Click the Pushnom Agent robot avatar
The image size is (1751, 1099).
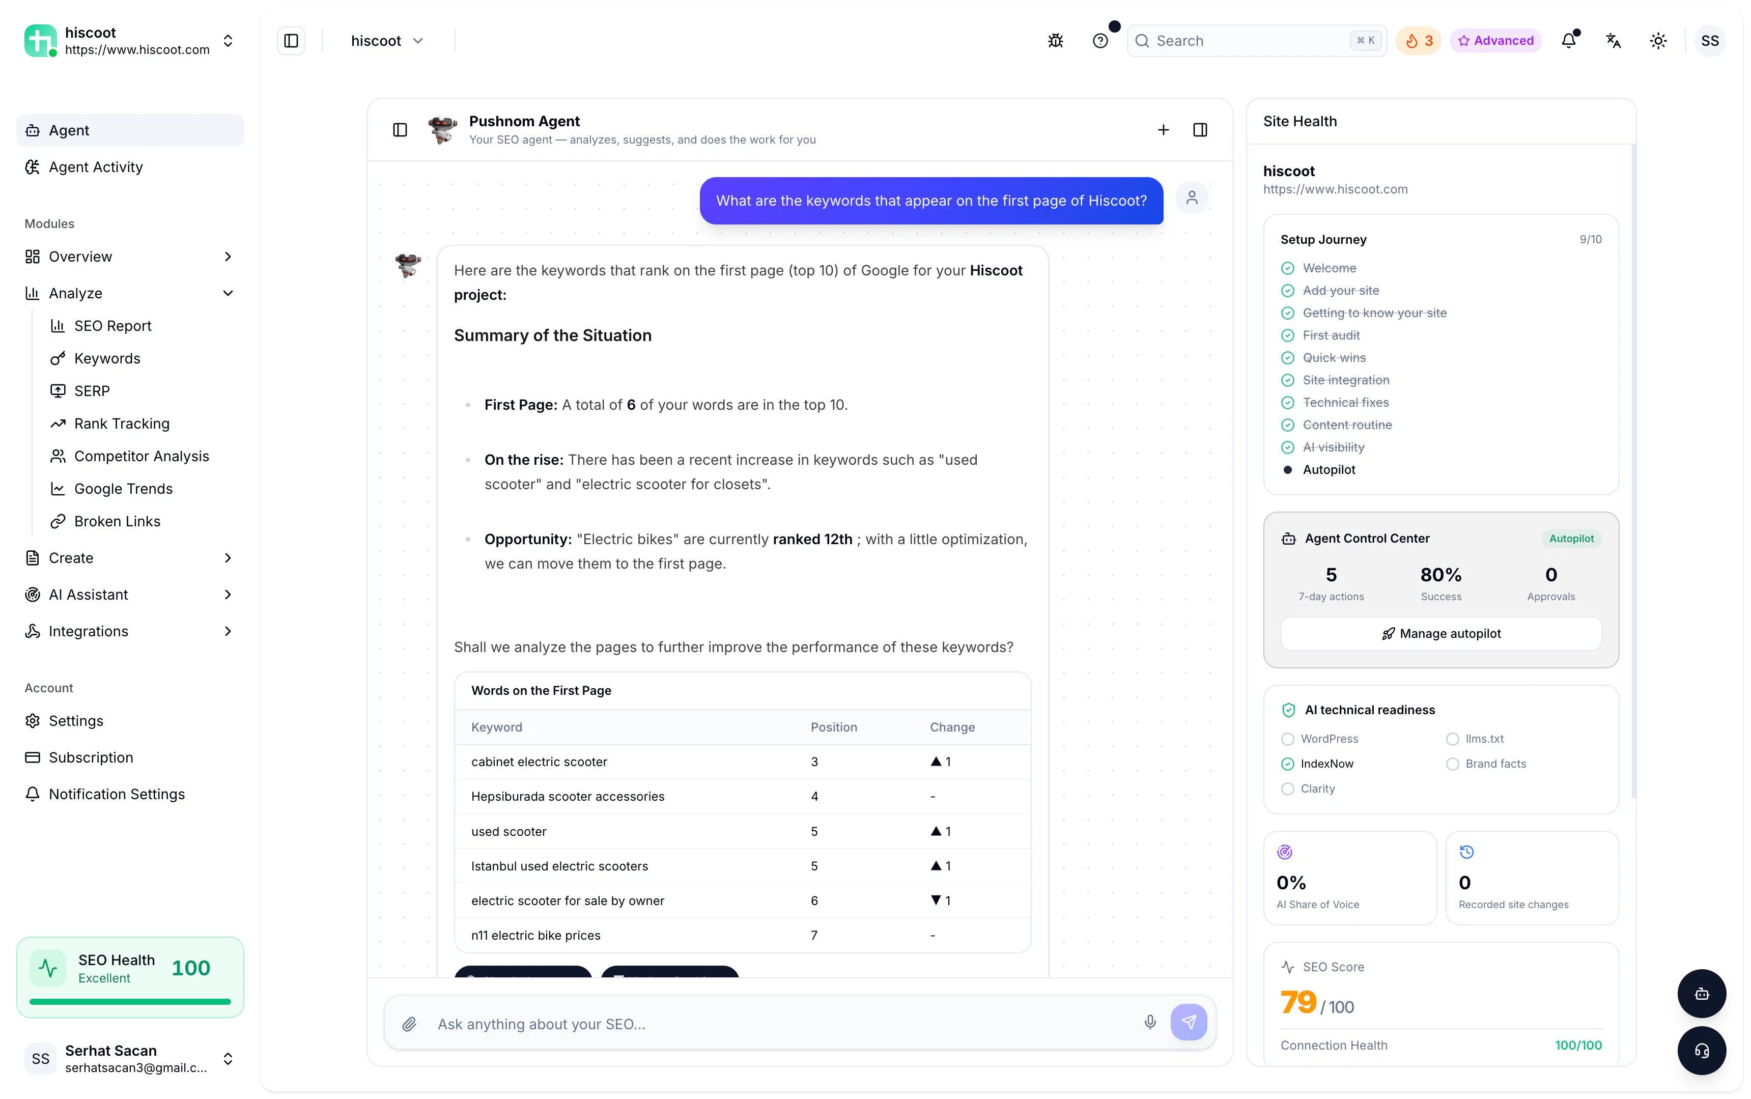coord(442,129)
